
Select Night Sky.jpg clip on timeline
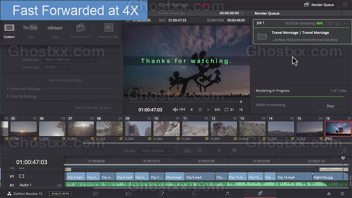(x=330, y=177)
